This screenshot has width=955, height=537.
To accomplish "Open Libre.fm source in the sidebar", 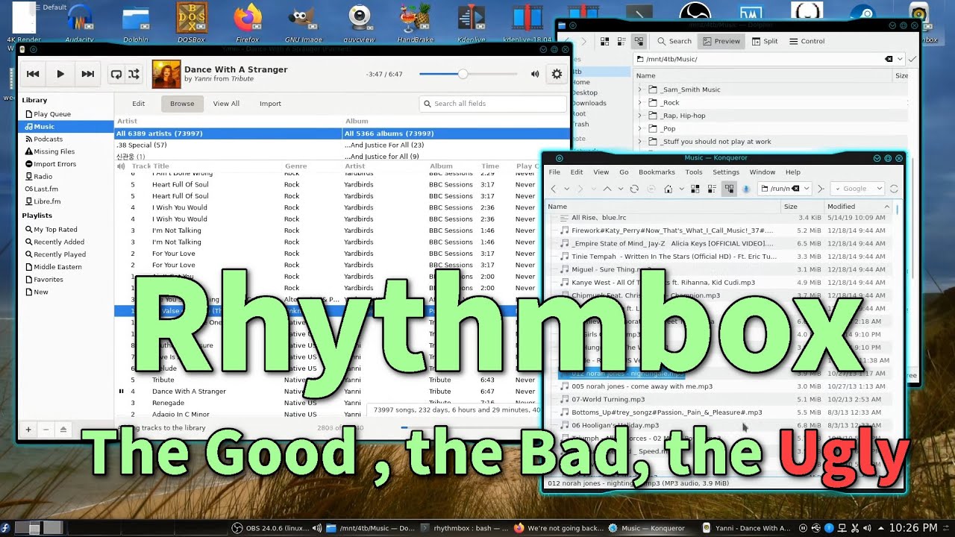I will [66, 201].
